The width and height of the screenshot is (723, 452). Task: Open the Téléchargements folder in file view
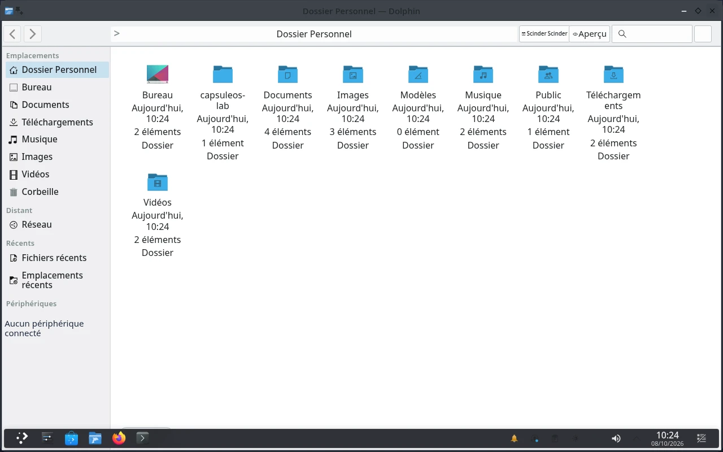coord(613,74)
